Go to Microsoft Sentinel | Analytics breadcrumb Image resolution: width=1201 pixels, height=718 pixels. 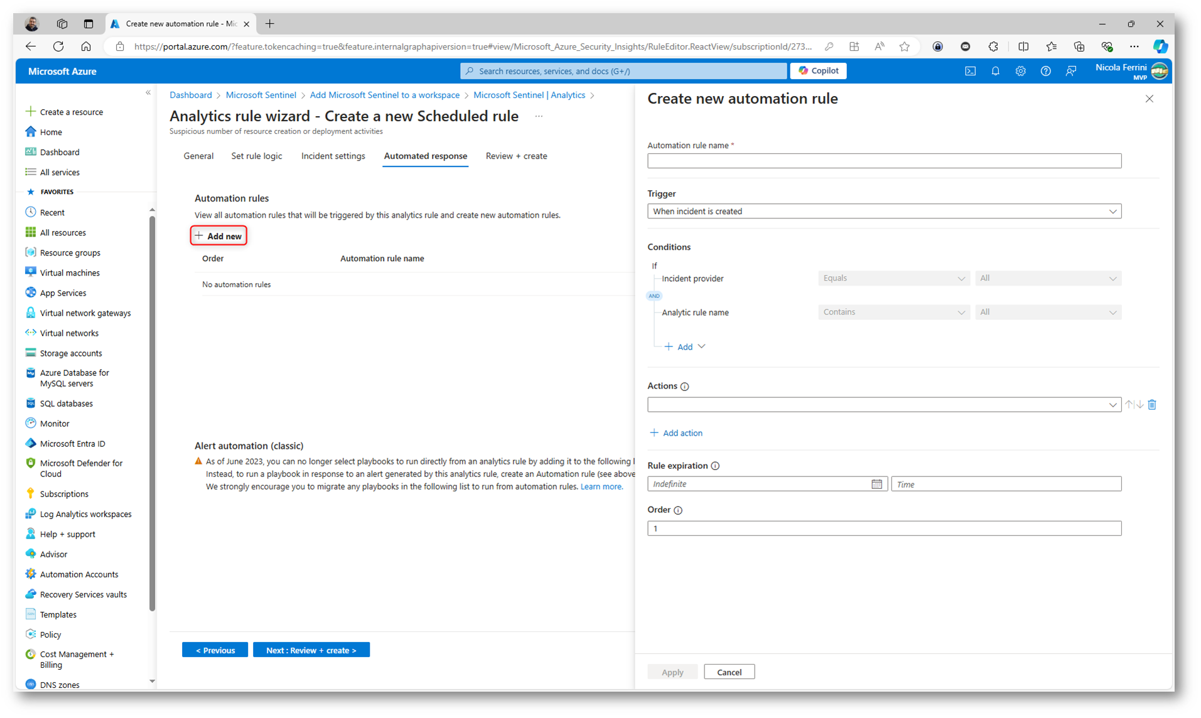coord(529,95)
